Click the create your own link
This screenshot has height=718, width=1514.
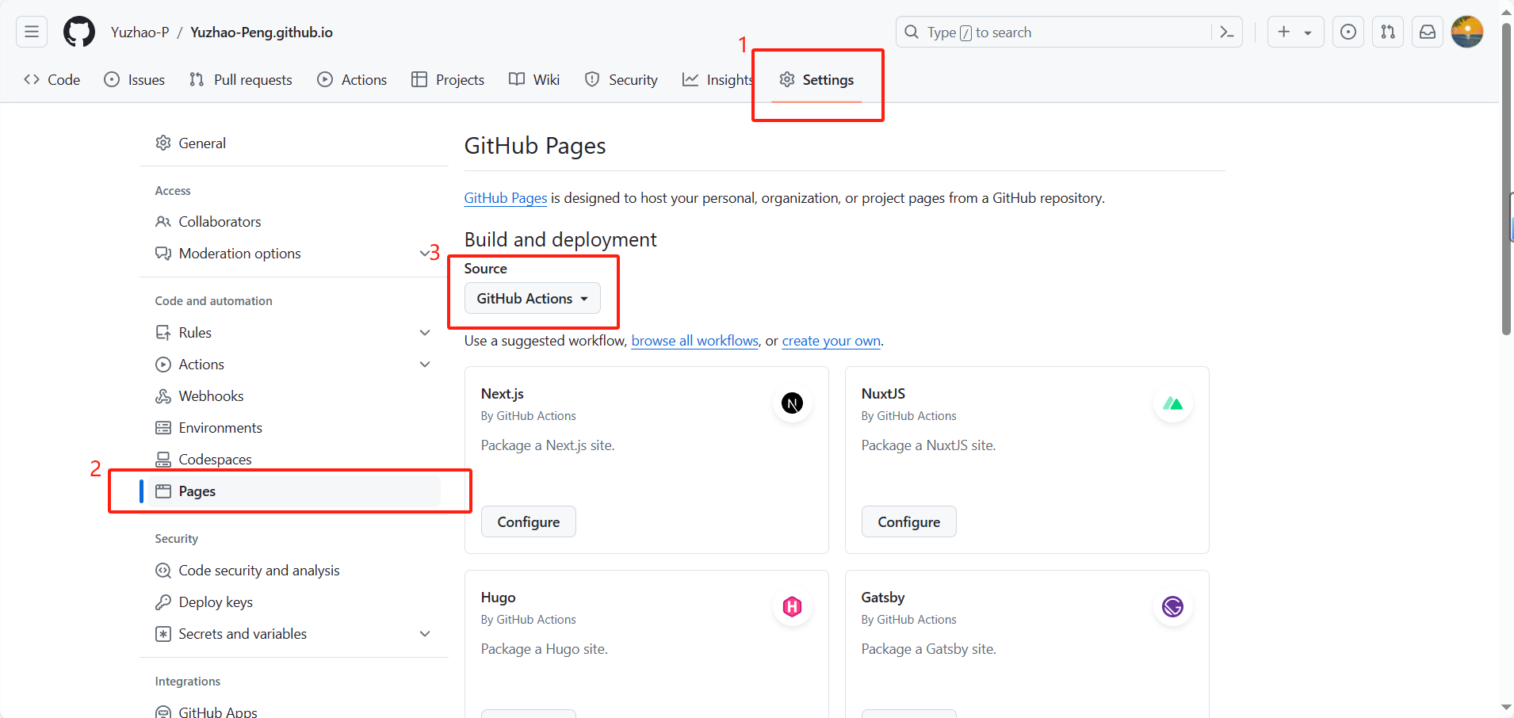click(832, 341)
